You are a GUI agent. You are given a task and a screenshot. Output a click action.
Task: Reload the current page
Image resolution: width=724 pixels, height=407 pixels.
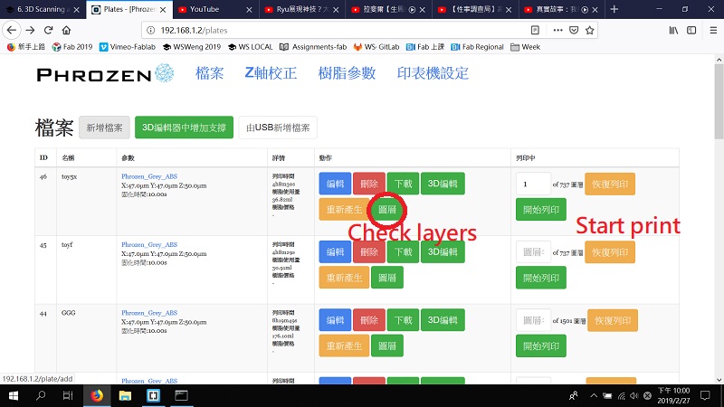[x=48, y=30]
